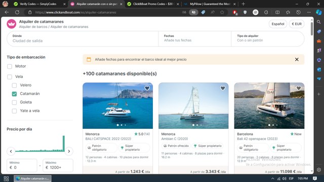Viewport: 324px width, 182px height.
Task: Open Outlook sidebar icon
Action: pyautogui.click(x=319, y=69)
